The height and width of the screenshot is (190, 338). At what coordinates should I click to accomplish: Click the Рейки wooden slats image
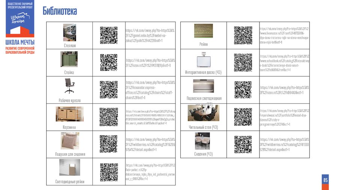(x=204, y=31)
